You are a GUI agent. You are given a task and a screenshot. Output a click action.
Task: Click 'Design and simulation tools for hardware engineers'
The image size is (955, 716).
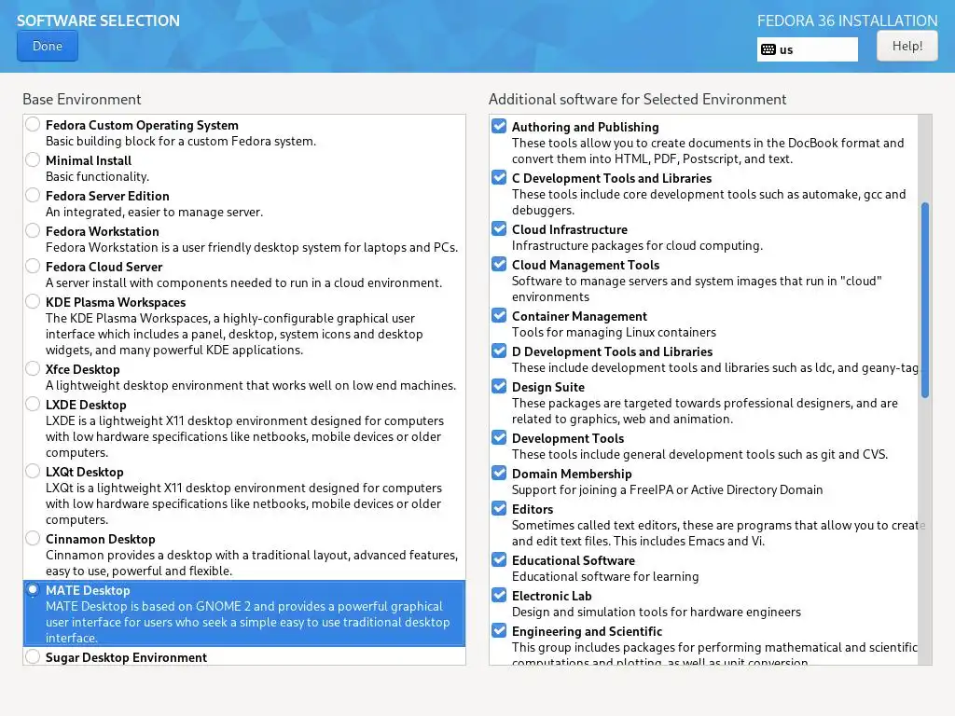coord(656,612)
